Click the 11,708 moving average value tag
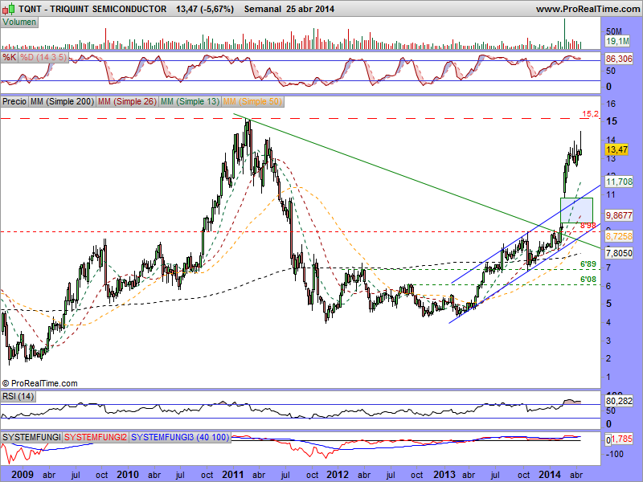The width and height of the screenshot is (643, 482). tap(619, 182)
